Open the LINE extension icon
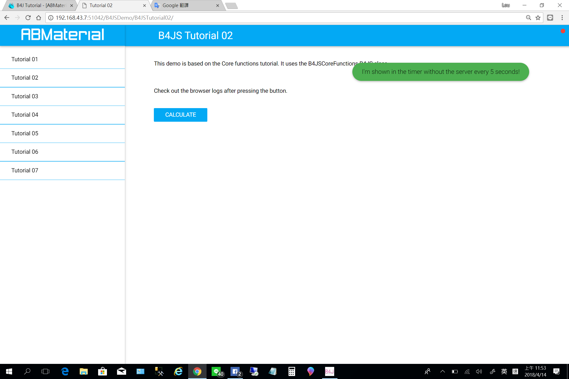Image resolution: width=569 pixels, height=379 pixels. coord(550,18)
